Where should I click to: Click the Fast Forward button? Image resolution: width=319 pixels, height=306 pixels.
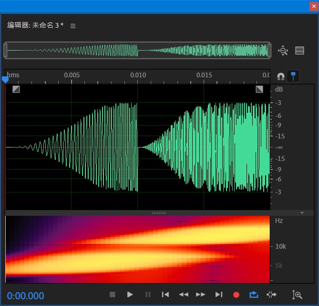(201, 295)
